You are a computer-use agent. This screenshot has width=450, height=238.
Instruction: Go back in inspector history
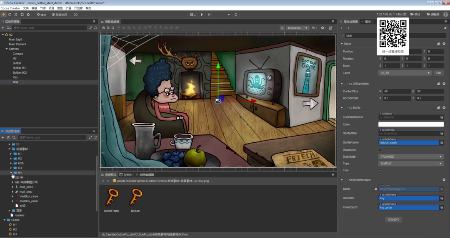point(342,28)
